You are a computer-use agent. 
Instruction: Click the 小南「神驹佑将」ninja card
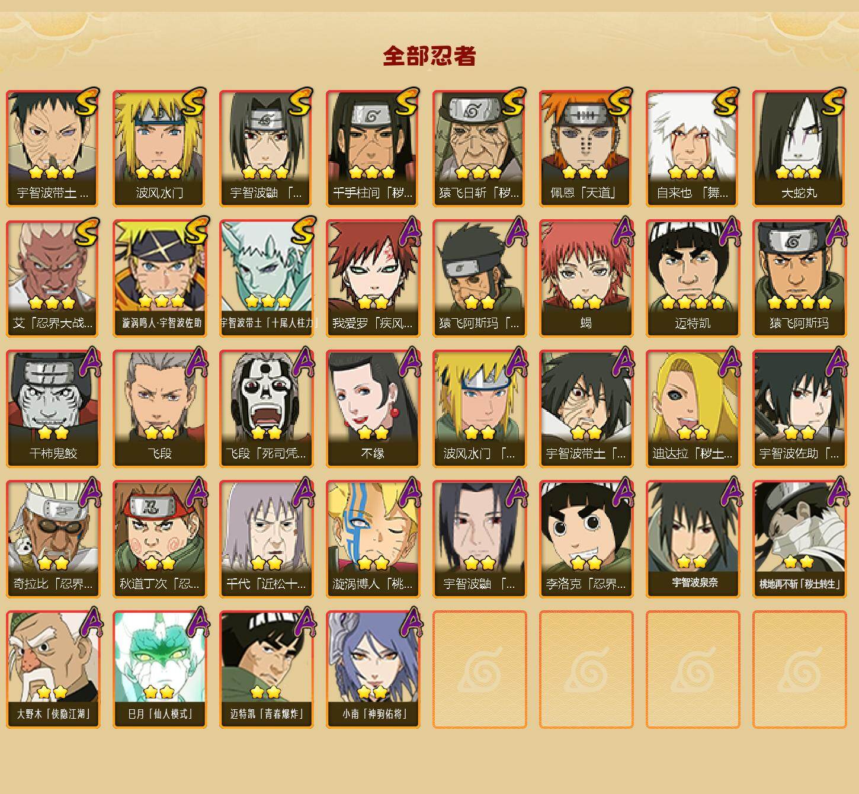coord(373,670)
